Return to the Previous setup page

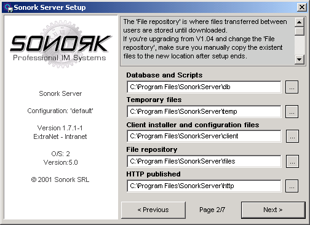click(153, 210)
